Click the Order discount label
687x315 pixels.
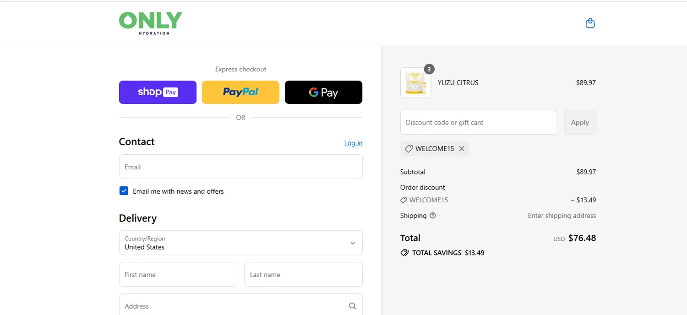[422, 187]
